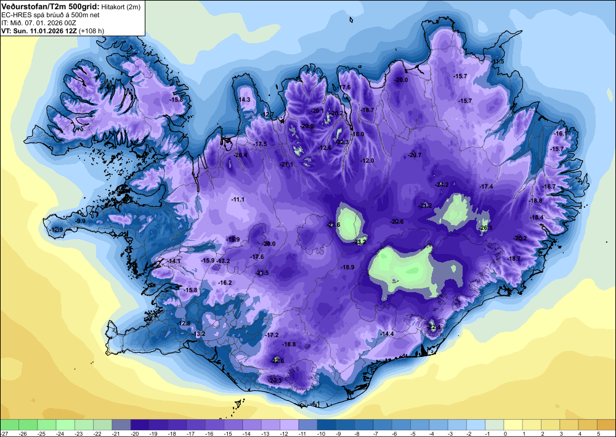This screenshot has width=616, height=437.
Task: Click the -5 legend scale label
Action: [413, 433]
